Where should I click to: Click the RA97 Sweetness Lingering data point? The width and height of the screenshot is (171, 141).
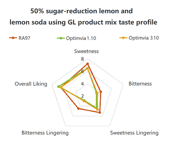(x=100, y=113)
